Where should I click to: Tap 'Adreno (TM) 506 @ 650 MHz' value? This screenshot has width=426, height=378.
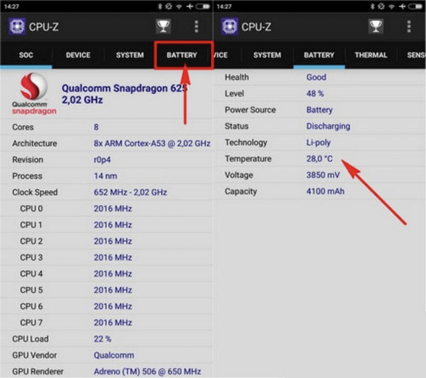click(x=148, y=372)
